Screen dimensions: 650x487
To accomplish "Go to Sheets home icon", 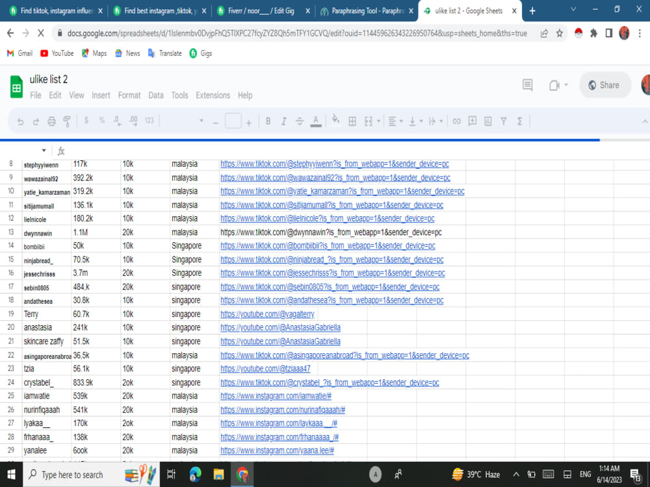I will pyautogui.click(x=17, y=87).
